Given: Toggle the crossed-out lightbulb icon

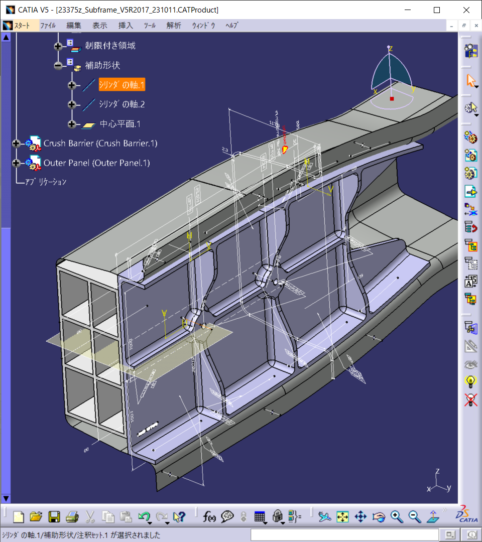Looking at the screenshot, I should pos(470,399).
